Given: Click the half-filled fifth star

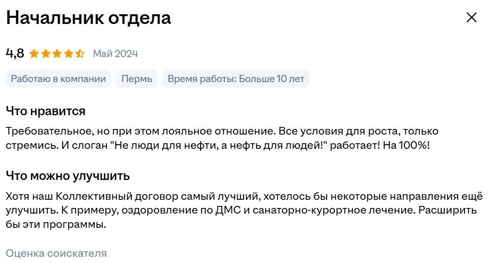Looking at the screenshot, I should [80, 54].
